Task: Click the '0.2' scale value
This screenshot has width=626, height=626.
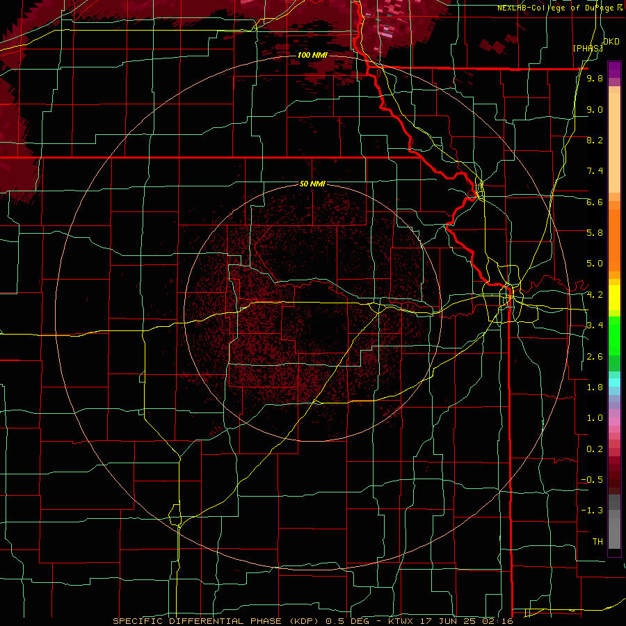Action: [x=595, y=449]
